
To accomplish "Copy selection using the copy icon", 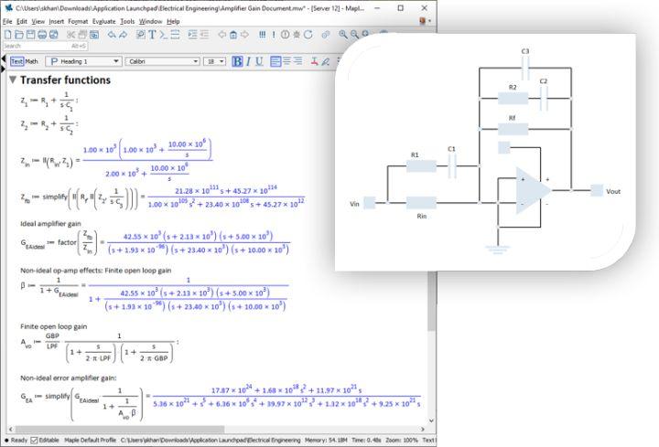I will [x=82, y=35].
